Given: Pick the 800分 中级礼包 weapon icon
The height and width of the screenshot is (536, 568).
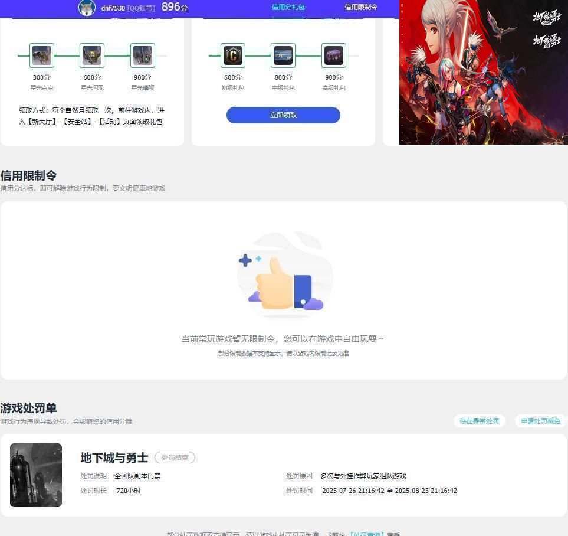Looking at the screenshot, I should (283, 55).
